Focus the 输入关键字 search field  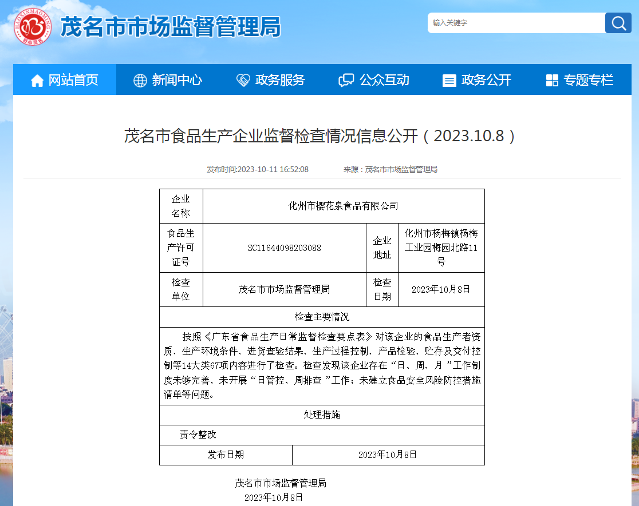click(516, 23)
